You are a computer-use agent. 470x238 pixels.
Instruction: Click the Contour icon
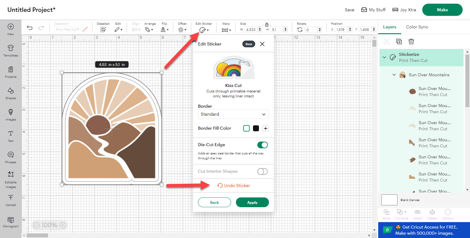click(x=448, y=212)
